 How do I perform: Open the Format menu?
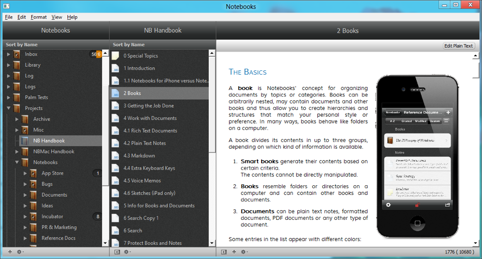(x=39, y=17)
